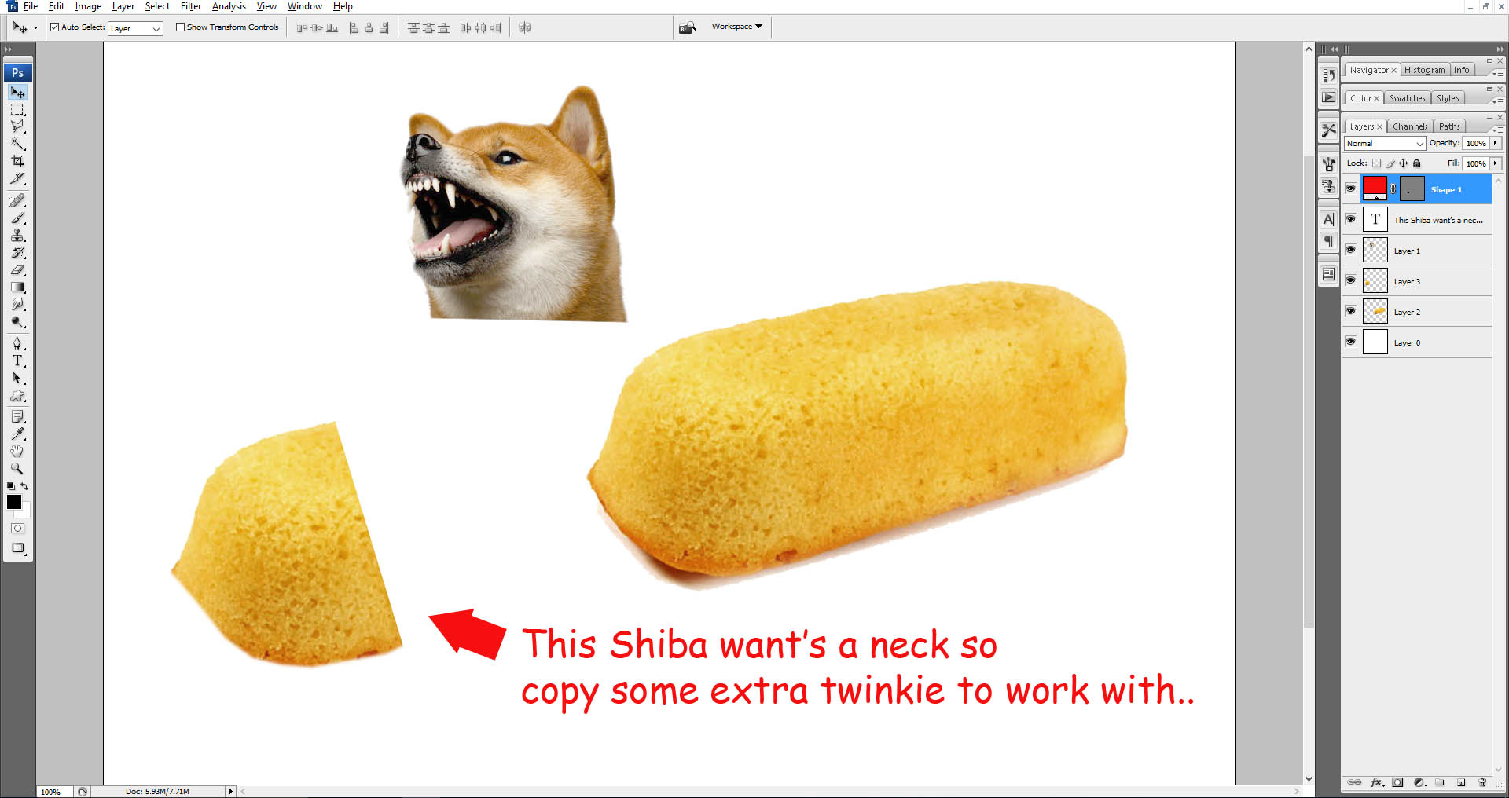
Task: Select the Burn tool
Action: click(17, 322)
